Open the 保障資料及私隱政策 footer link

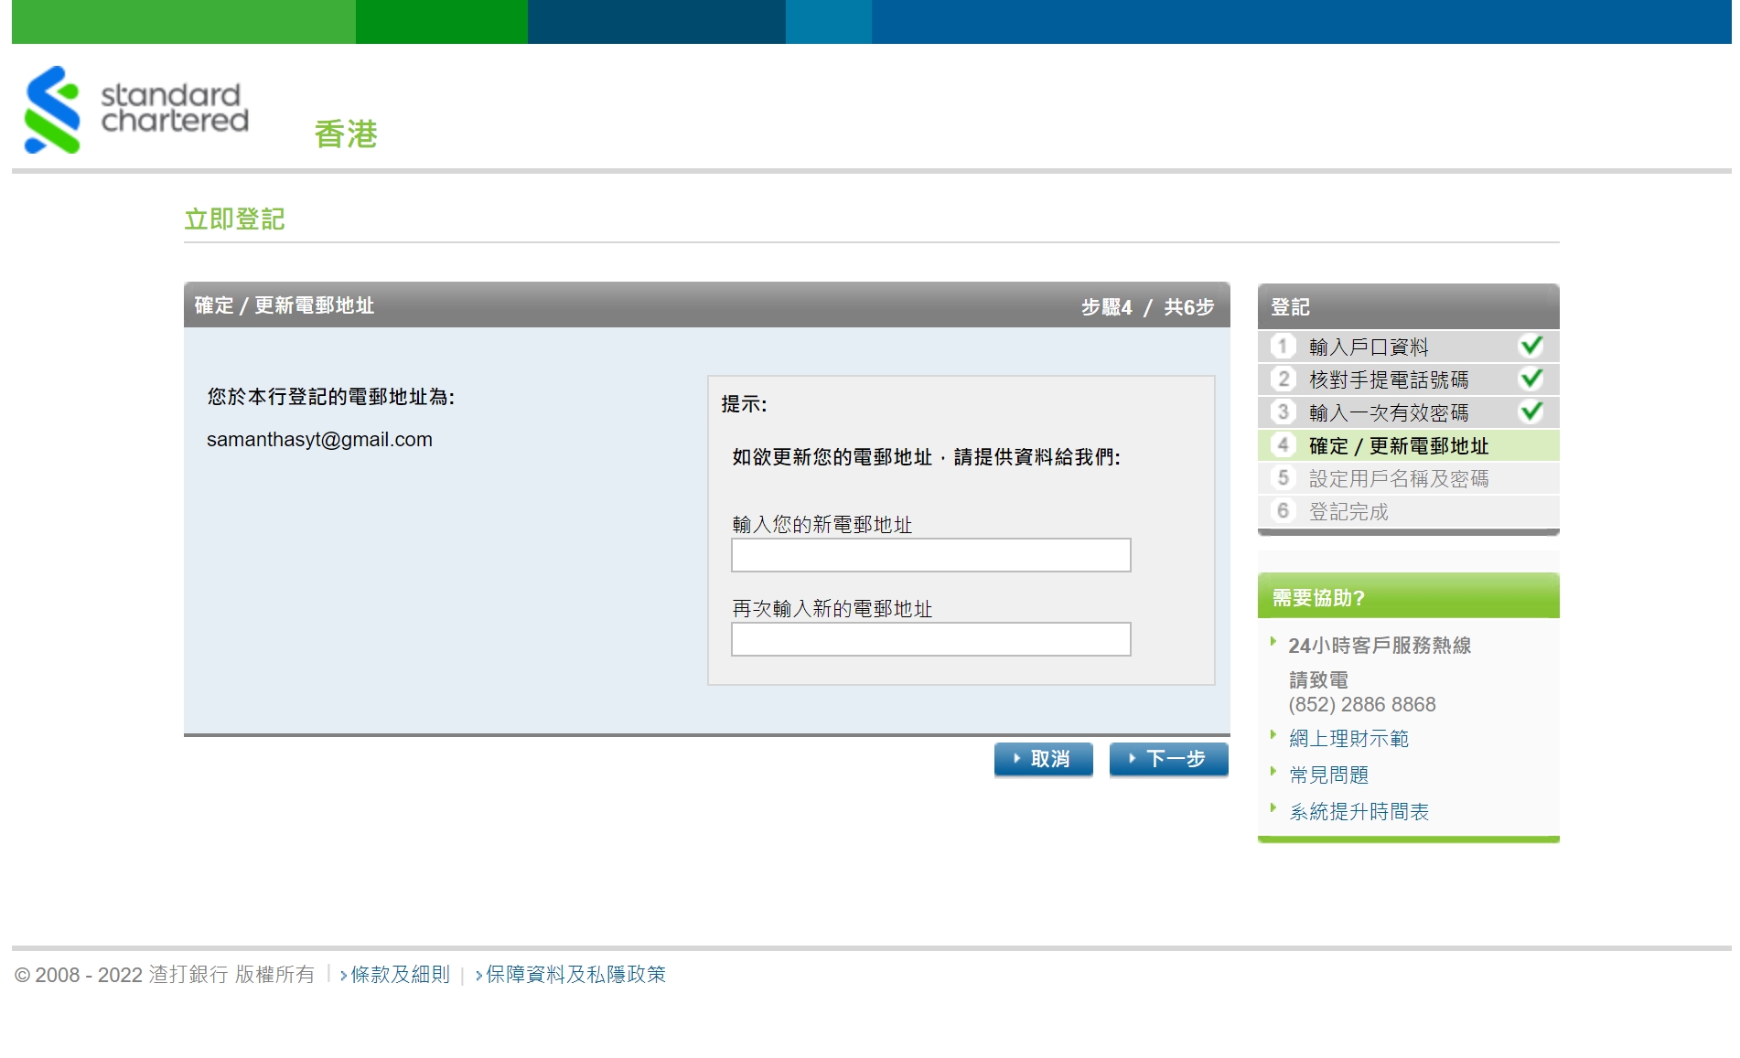pos(575,975)
